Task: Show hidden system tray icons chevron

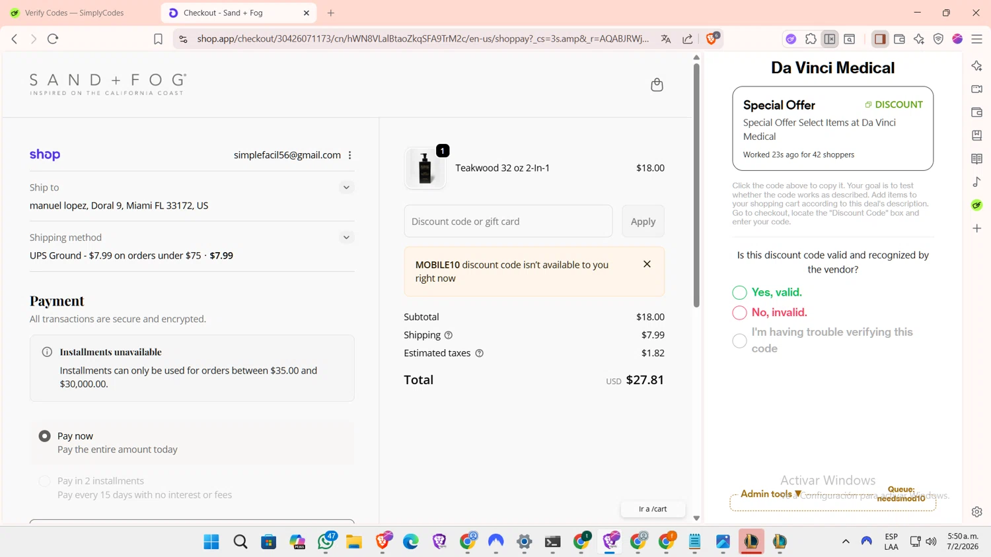Action: coord(846,542)
